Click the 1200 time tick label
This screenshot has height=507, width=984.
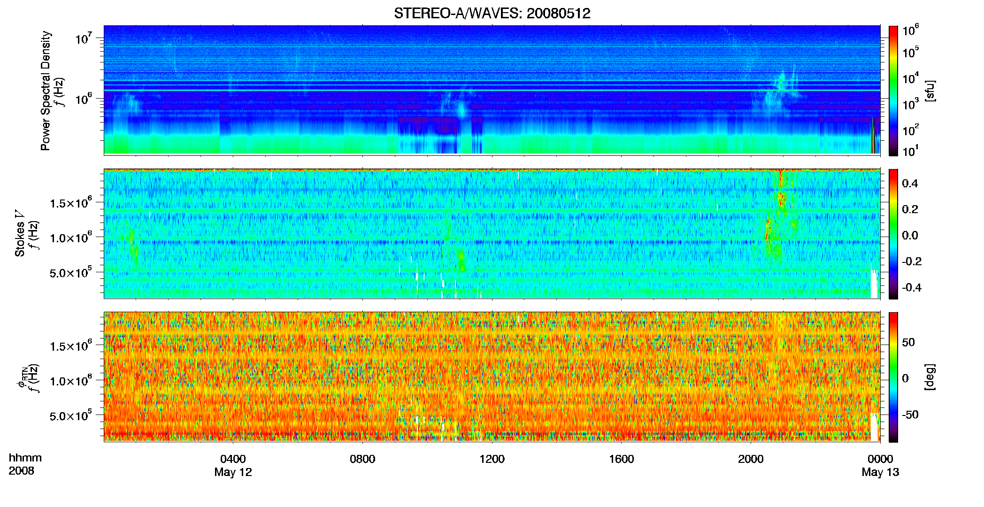click(492, 459)
